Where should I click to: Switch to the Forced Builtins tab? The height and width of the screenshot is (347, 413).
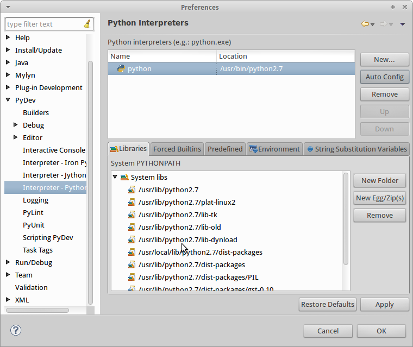(177, 149)
